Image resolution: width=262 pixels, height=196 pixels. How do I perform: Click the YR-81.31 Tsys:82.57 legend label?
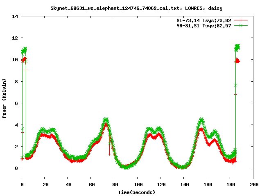(x=204, y=26)
